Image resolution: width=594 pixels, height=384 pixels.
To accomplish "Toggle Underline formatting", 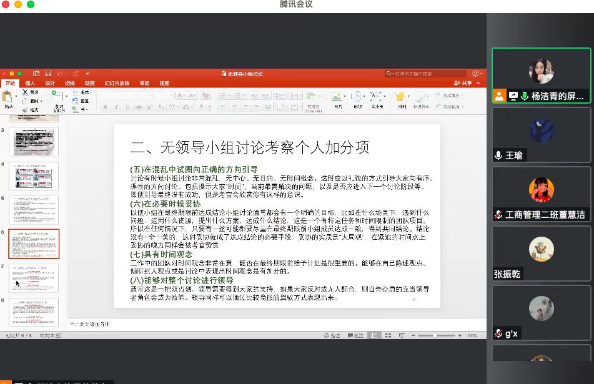I will pos(127,107).
